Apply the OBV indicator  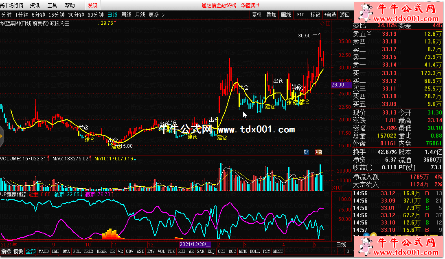tap(130, 251)
